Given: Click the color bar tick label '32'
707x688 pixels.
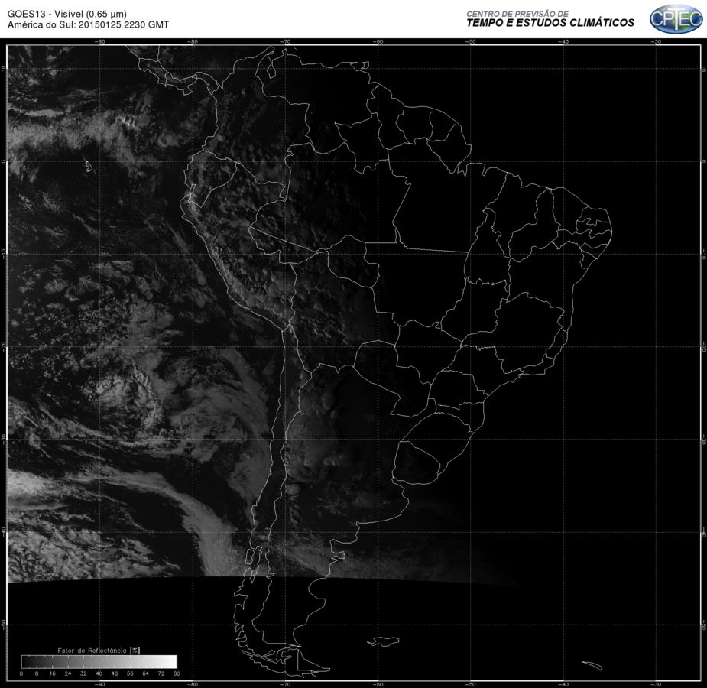Looking at the screenshot, I should [83, 673].
